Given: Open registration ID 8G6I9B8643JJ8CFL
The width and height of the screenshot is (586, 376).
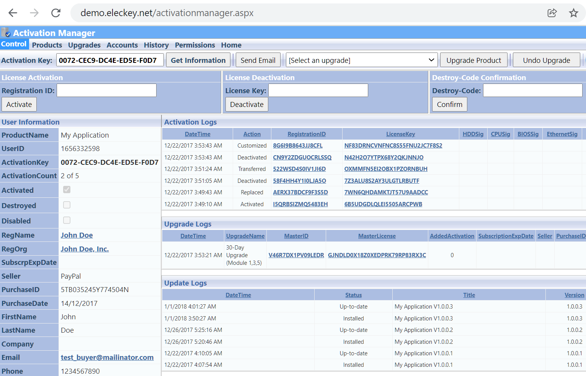Looking at the screenshot, I should (x=298, y=146).
